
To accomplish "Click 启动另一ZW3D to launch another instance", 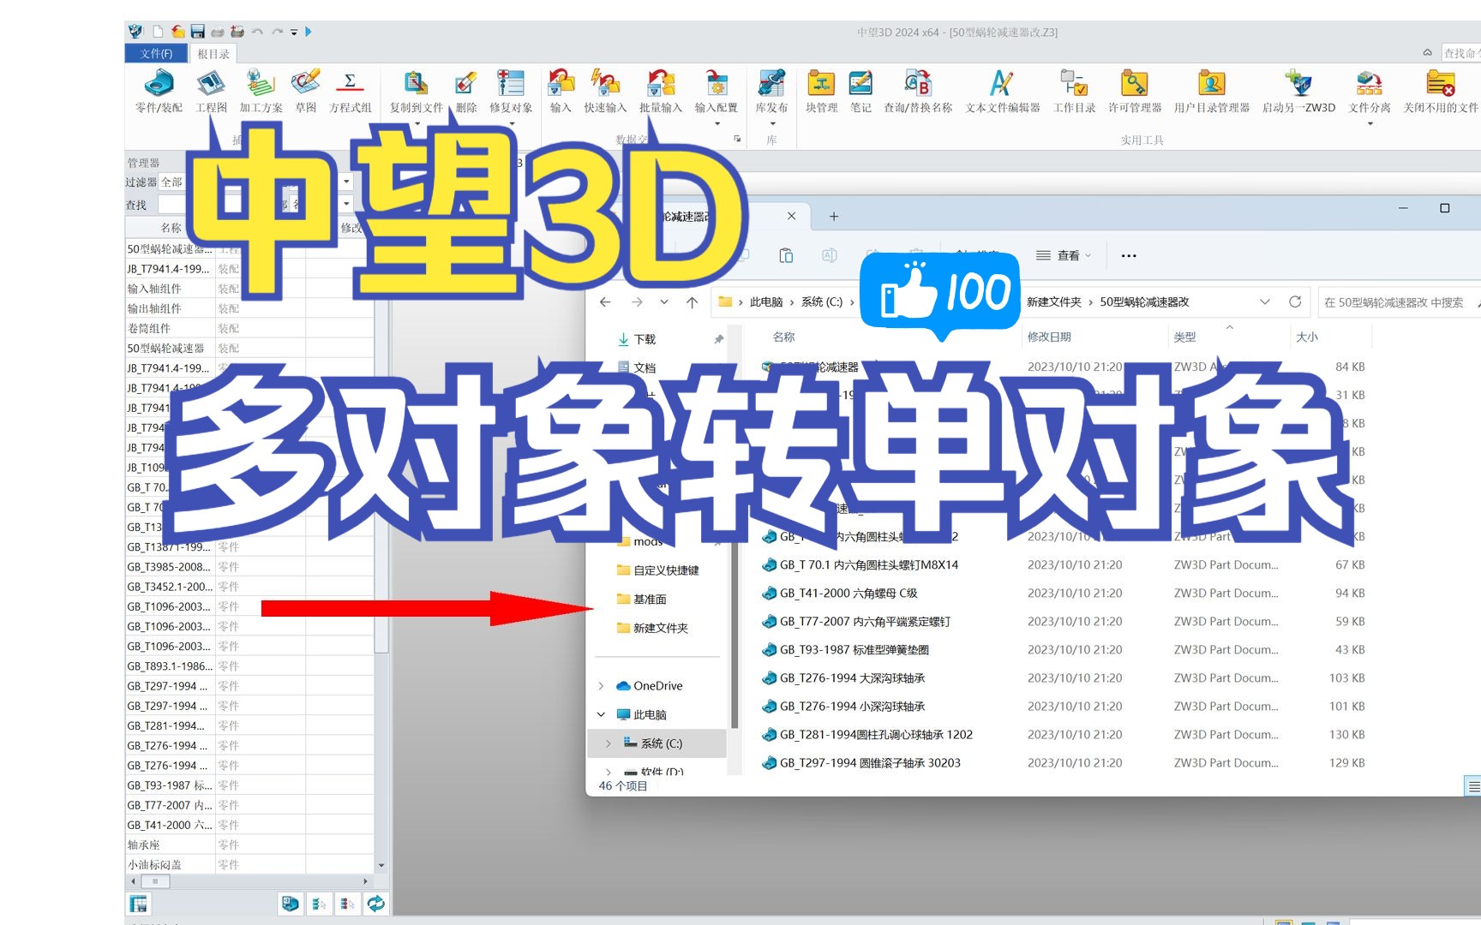I will point(1298,91).
